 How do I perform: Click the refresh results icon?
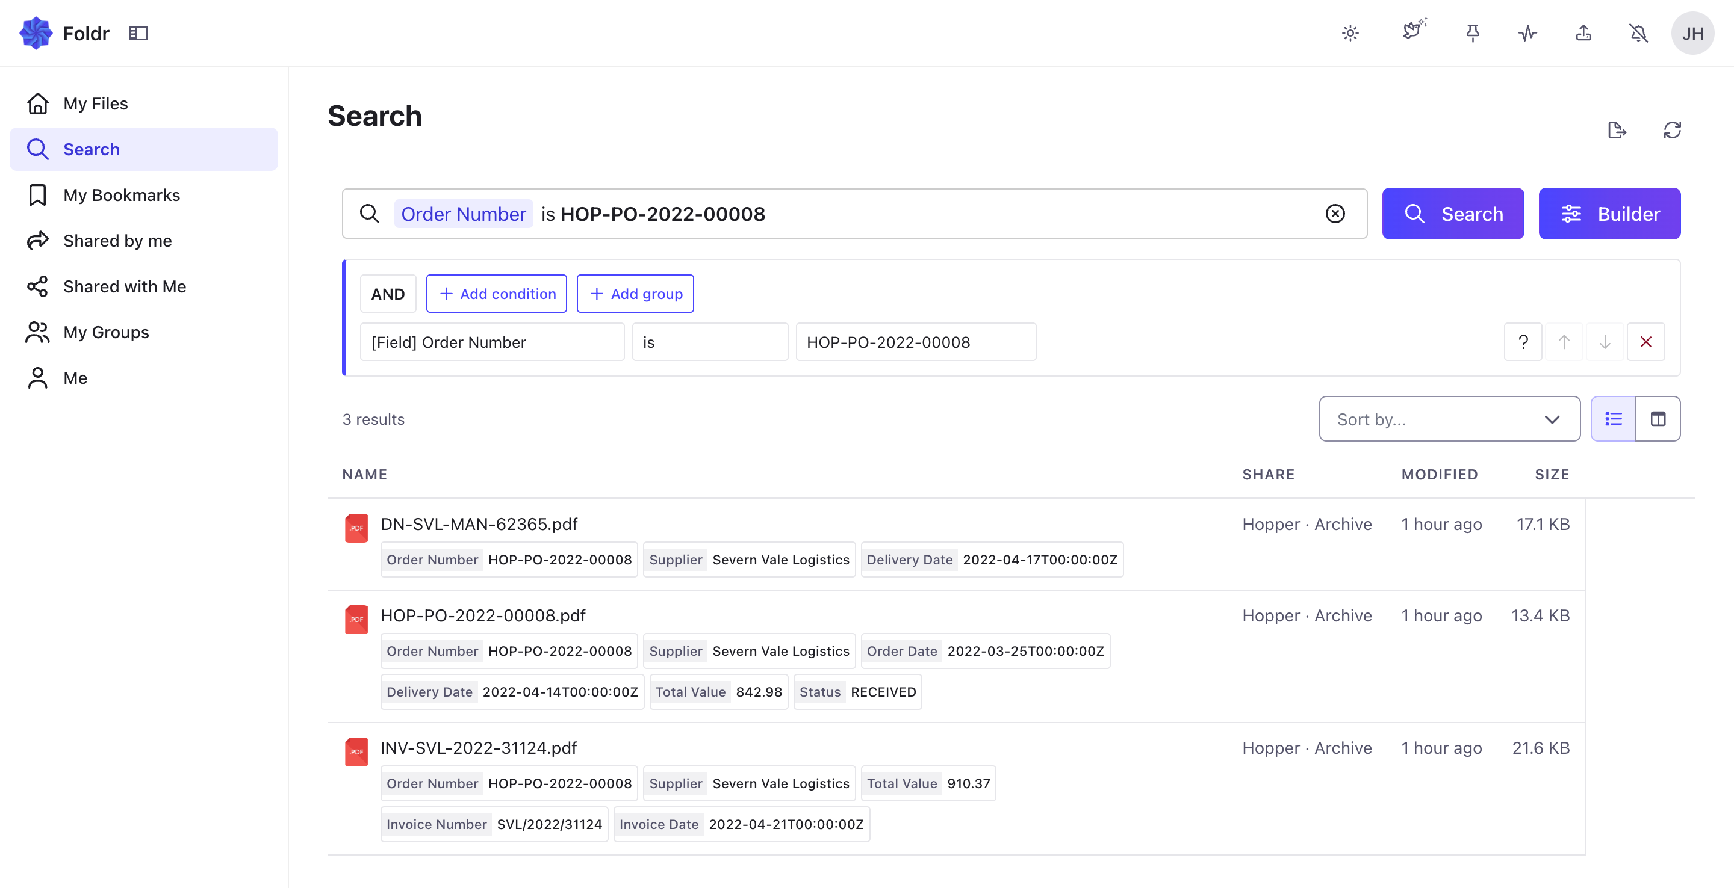(1672, 130)
